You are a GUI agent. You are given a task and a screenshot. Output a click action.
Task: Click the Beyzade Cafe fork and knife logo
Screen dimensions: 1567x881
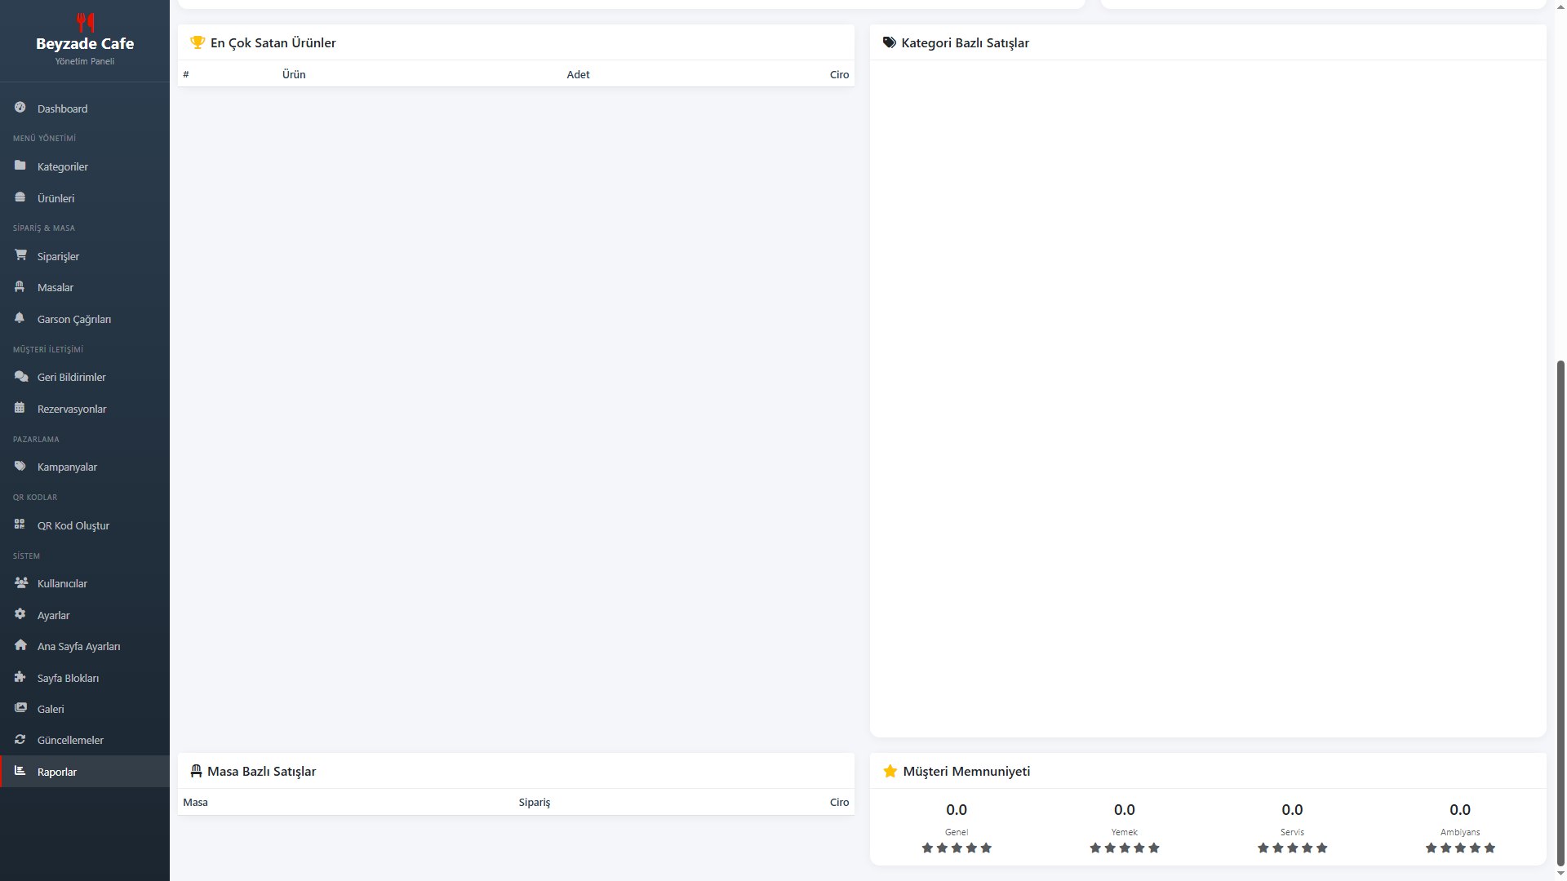[85, 21]
